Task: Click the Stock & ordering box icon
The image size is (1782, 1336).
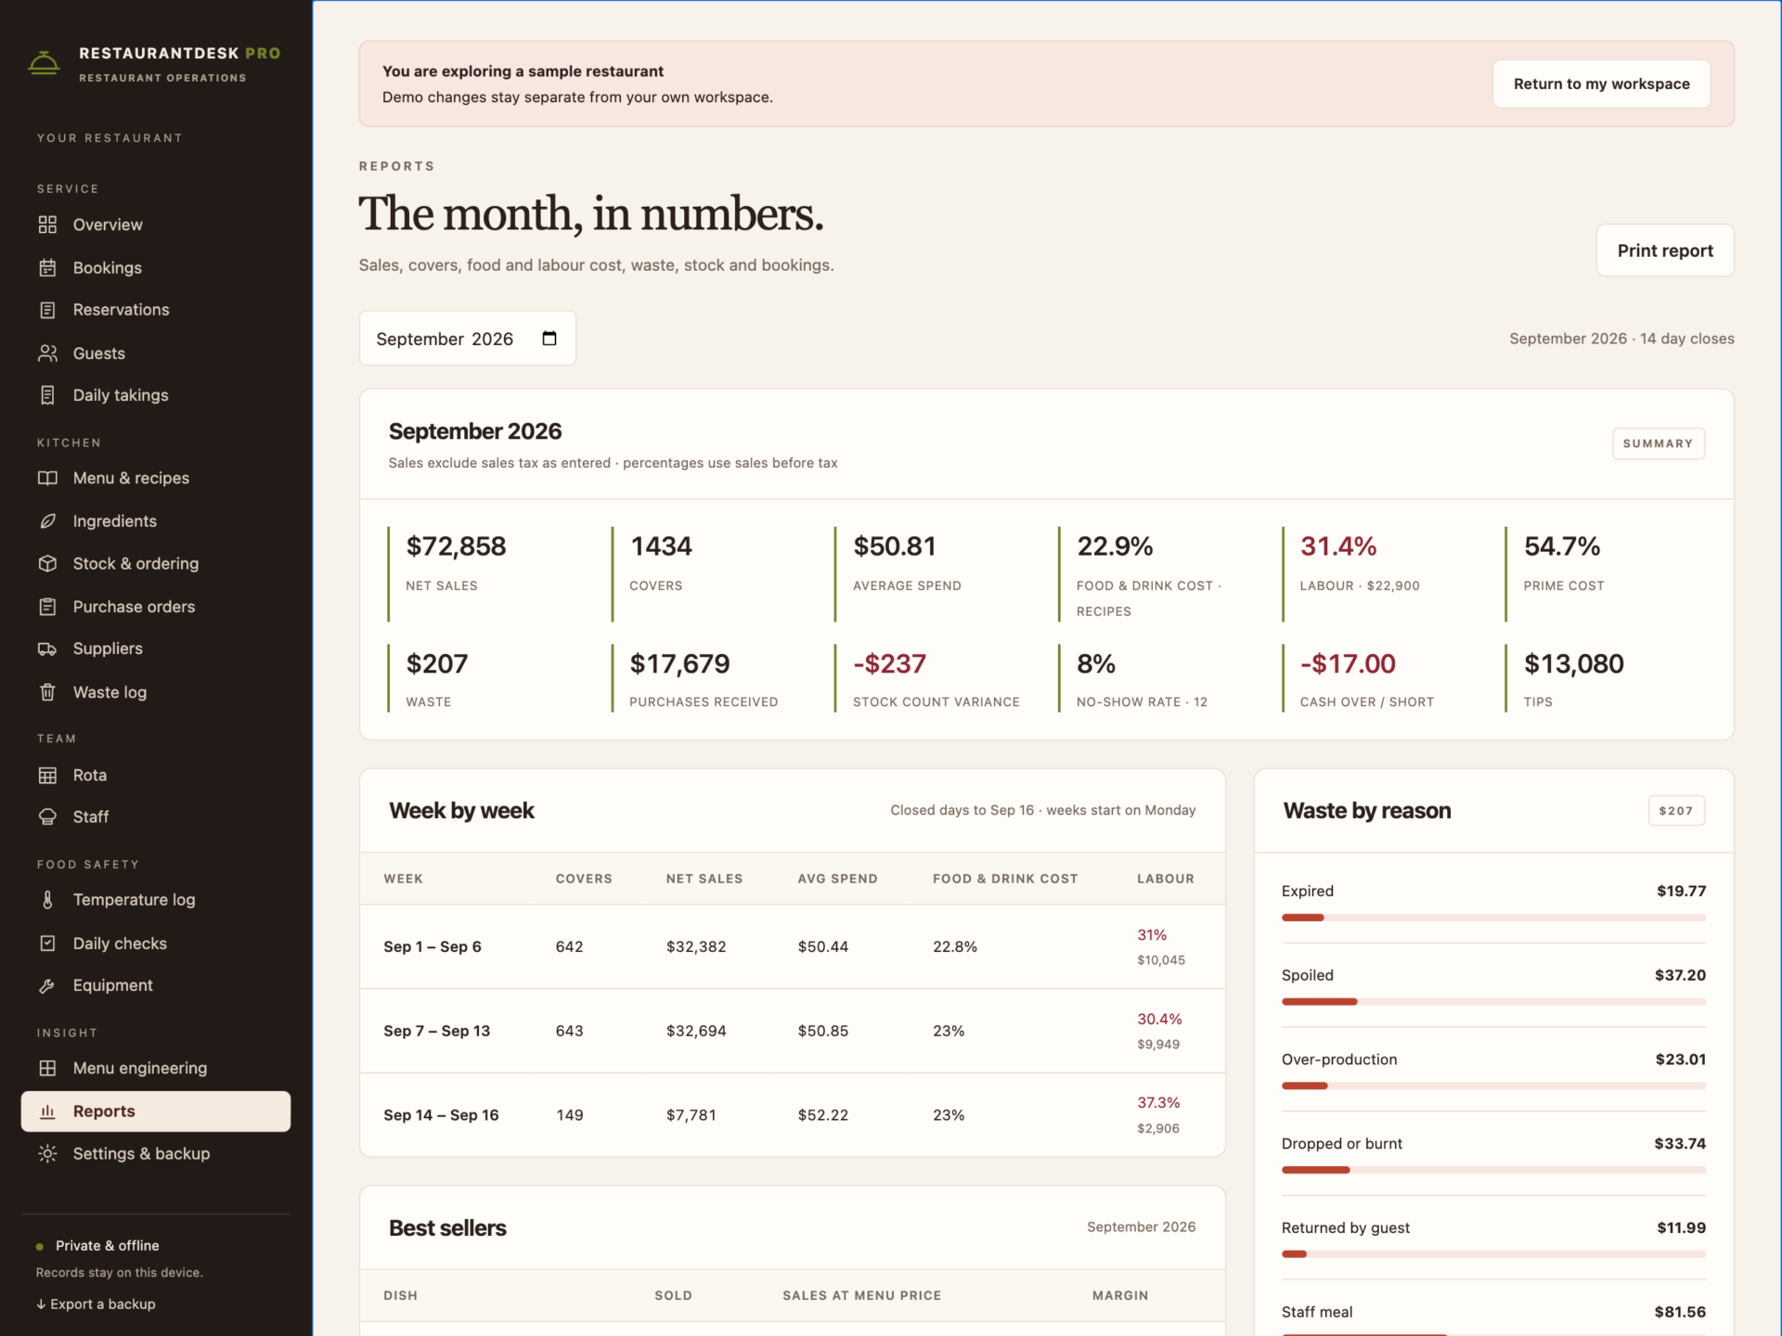Action: pos(47,563)
